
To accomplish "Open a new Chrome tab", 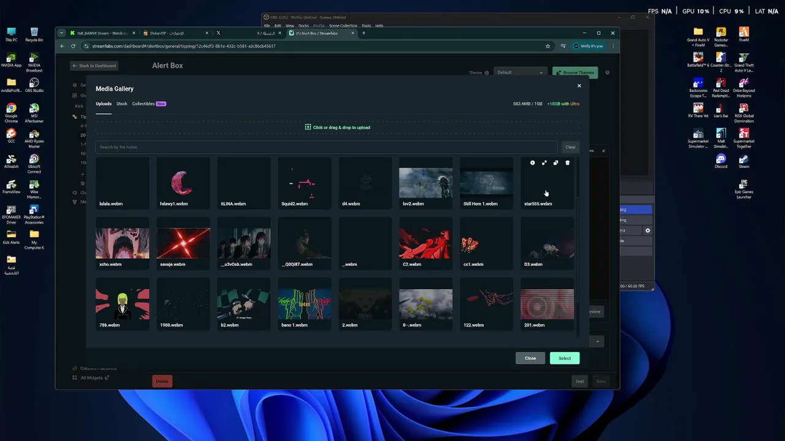I will point(364,33).
